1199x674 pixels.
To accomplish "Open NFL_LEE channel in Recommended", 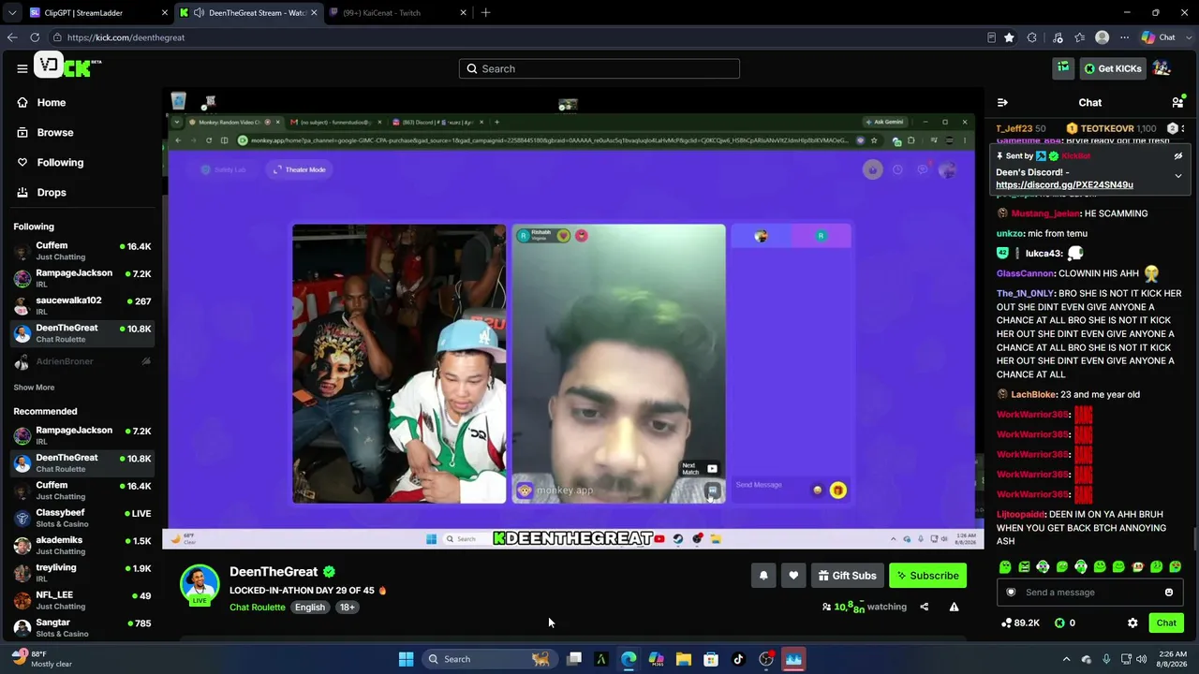I will 81,599.
